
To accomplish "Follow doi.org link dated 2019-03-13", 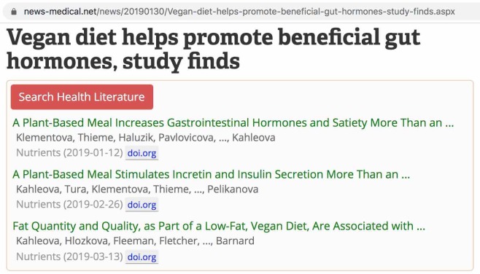I will [142, 257].
